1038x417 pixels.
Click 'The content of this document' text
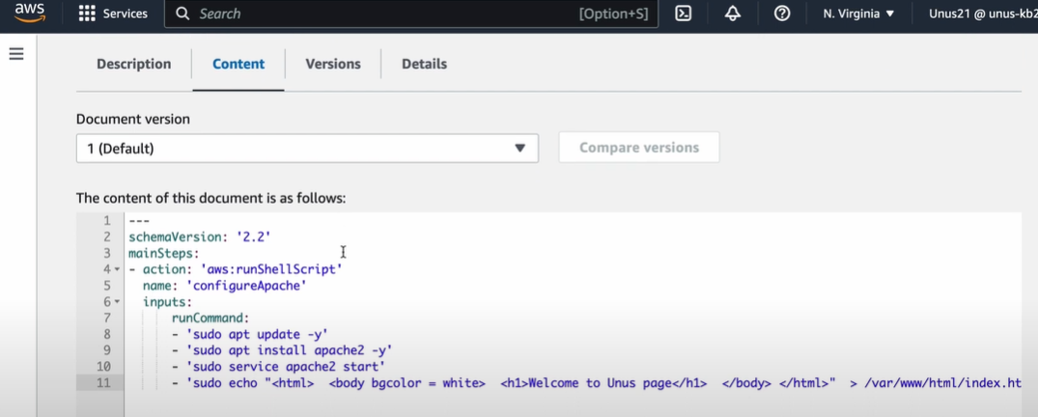click(x=211, y=198)
